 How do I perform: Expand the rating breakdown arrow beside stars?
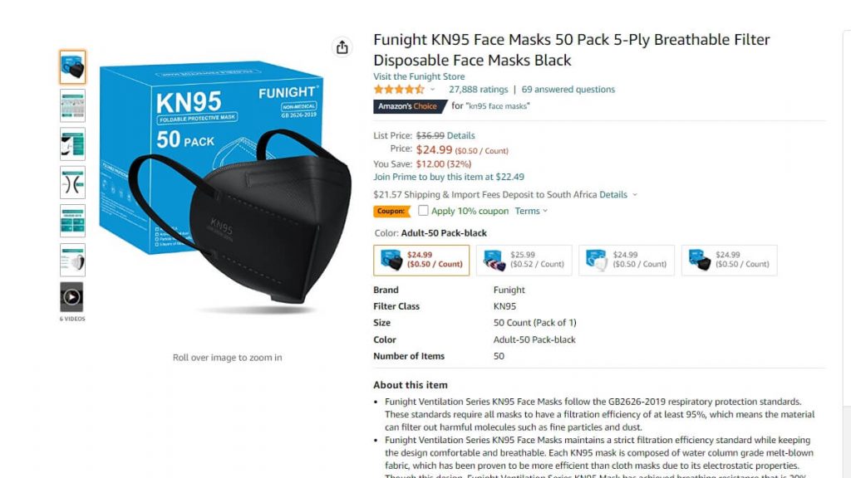click(433, 90)
